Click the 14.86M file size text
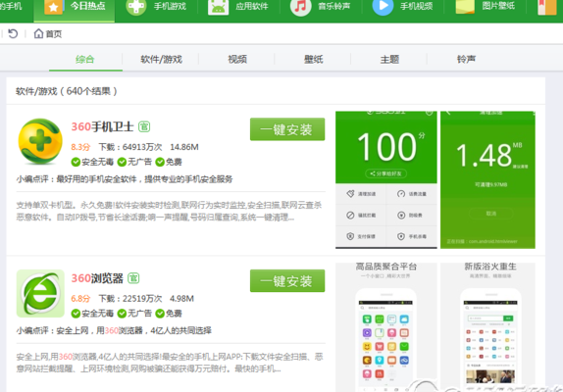 click(184, 147)
